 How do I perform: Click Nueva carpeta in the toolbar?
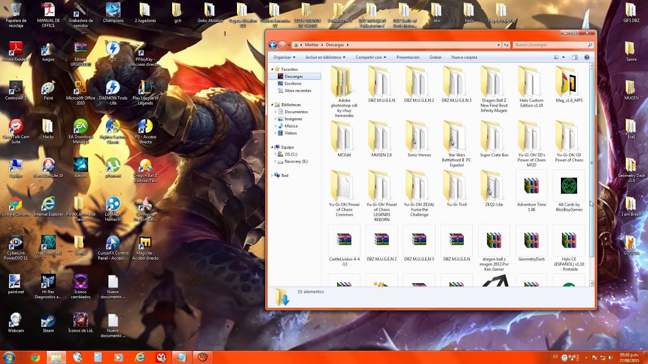click(464, 57)
